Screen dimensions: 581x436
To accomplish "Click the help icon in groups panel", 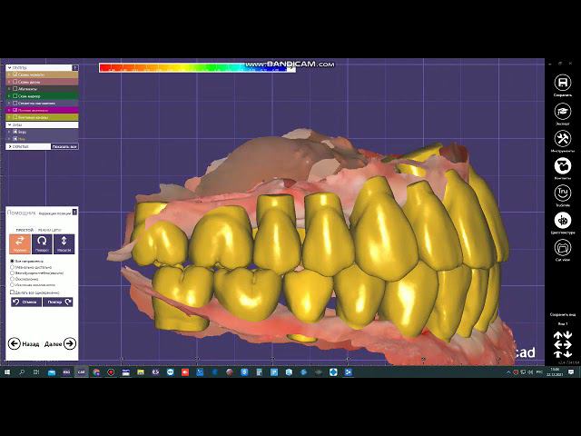I will (x=74, y=68).
